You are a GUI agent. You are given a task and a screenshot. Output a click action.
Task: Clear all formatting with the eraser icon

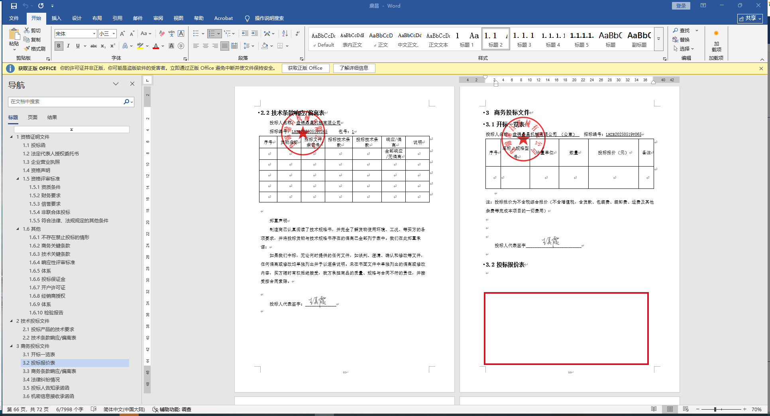[162, 33]
